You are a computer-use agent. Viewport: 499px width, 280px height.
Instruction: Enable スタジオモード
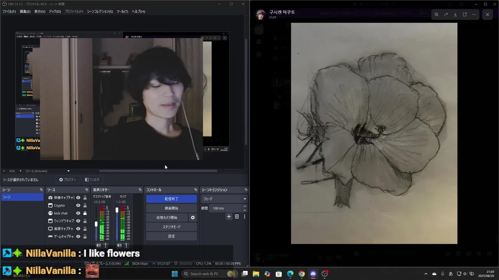[172, 227]
